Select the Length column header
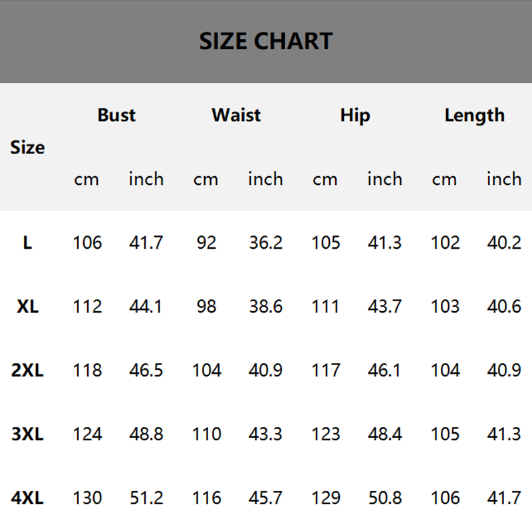The image size is (532, 532). (x=474, y=115)
